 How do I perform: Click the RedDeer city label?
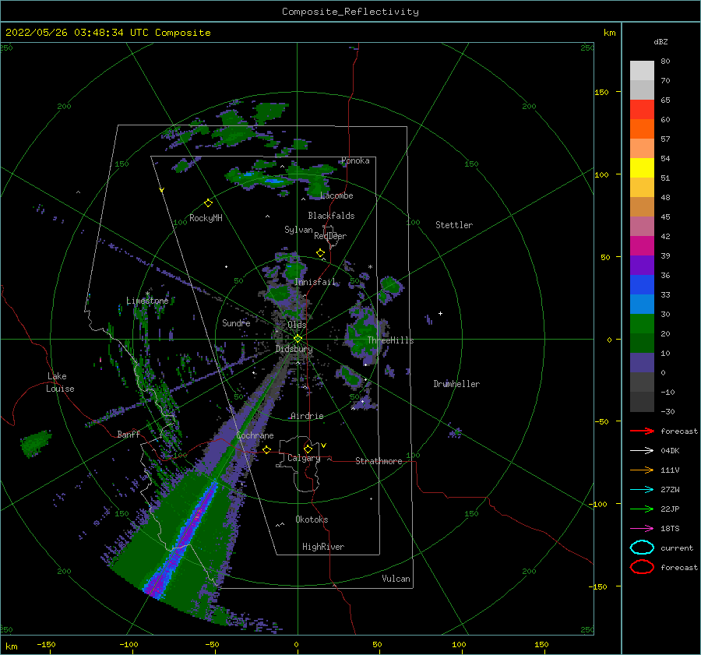tap(330, 236)
